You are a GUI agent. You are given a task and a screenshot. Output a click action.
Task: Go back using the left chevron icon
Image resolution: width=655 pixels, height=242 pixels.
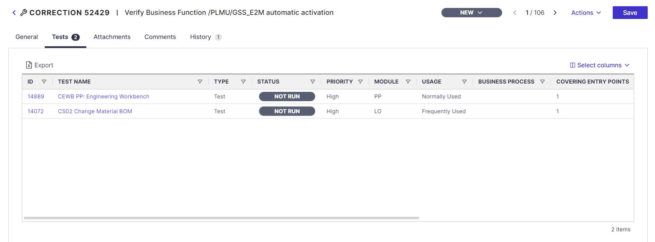pyautogui.click(x=14, y=13)
